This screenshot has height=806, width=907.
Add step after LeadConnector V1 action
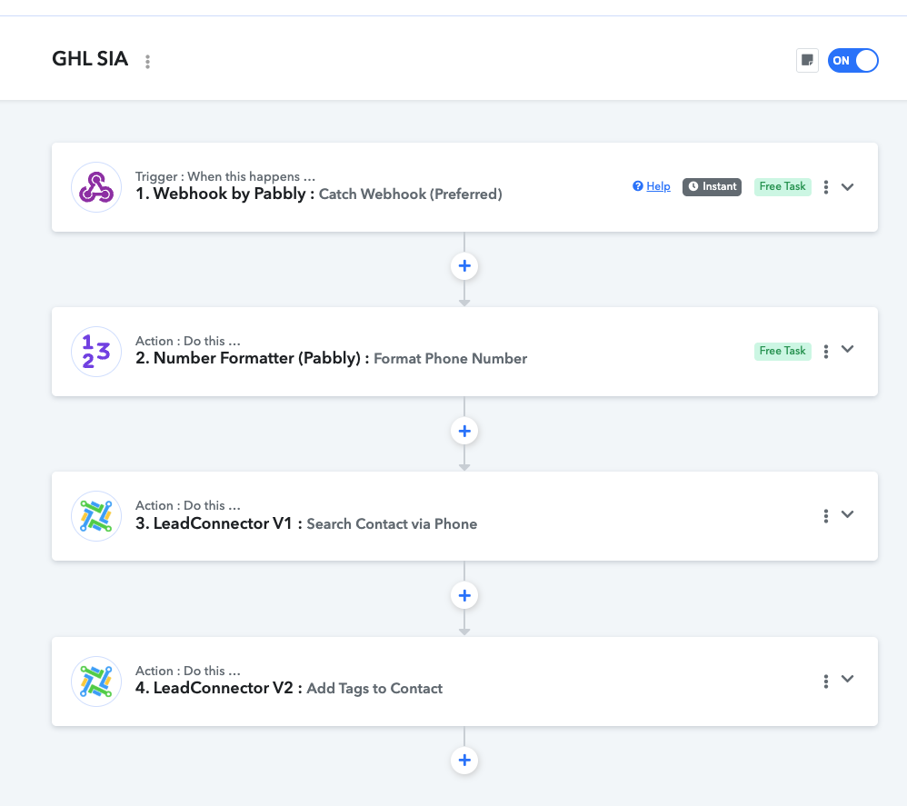coord(463,595)
